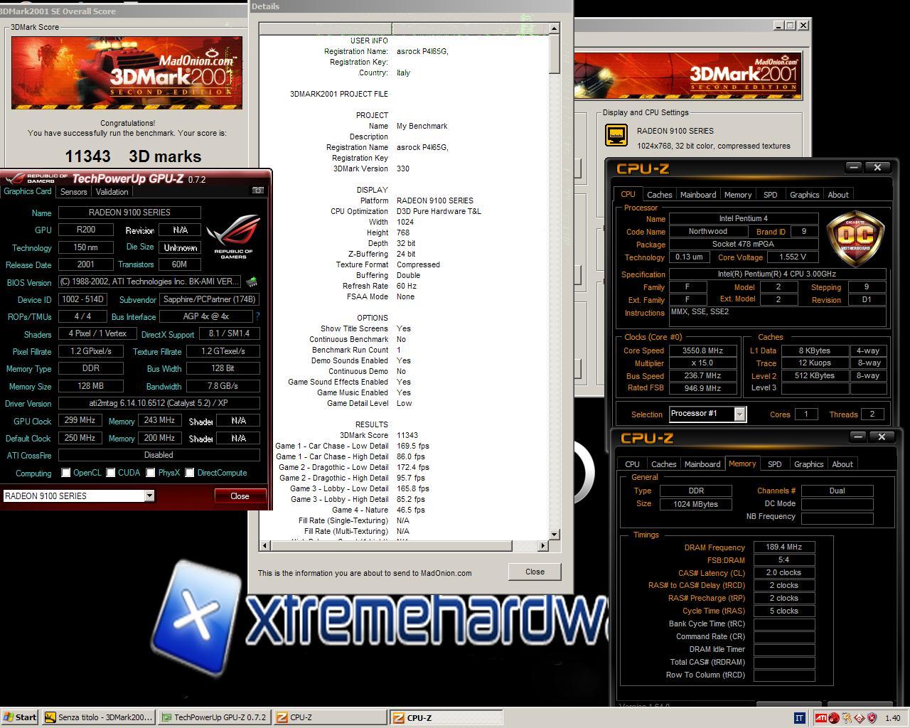Image resolution: width=910 pixels, height=728 pixels.
Task: Minimize the upper CPU-Z window
Action: pyautogui.click(x=854, y=167)
